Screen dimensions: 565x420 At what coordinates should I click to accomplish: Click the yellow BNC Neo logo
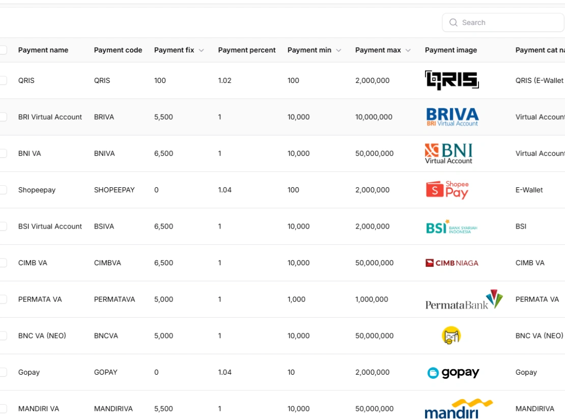(451, 335)
